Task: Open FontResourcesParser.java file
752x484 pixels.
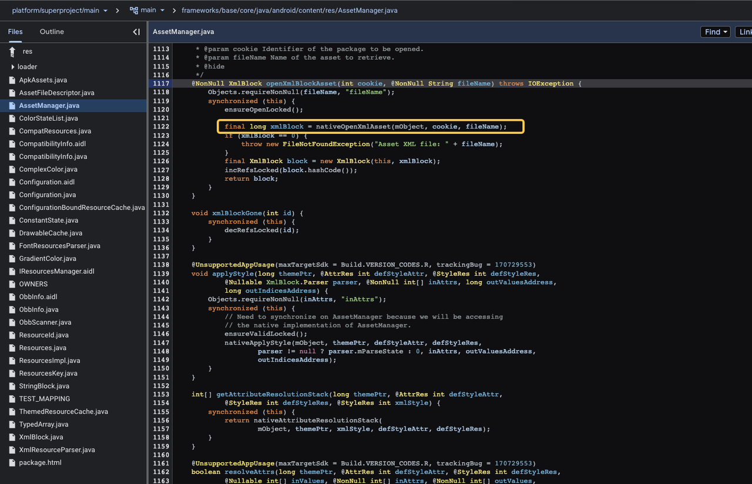Action: click(x=59, y=246)
